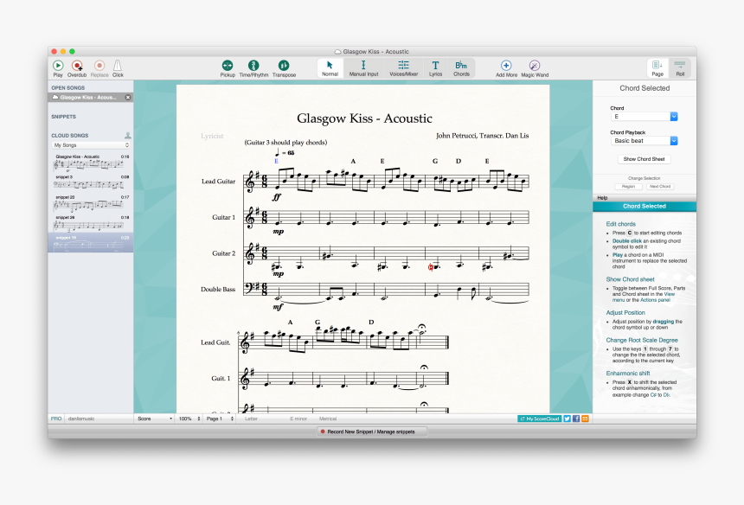Click the Double Bass staff label
Viewport: 744px width, 505px height.
coord(218,289)
